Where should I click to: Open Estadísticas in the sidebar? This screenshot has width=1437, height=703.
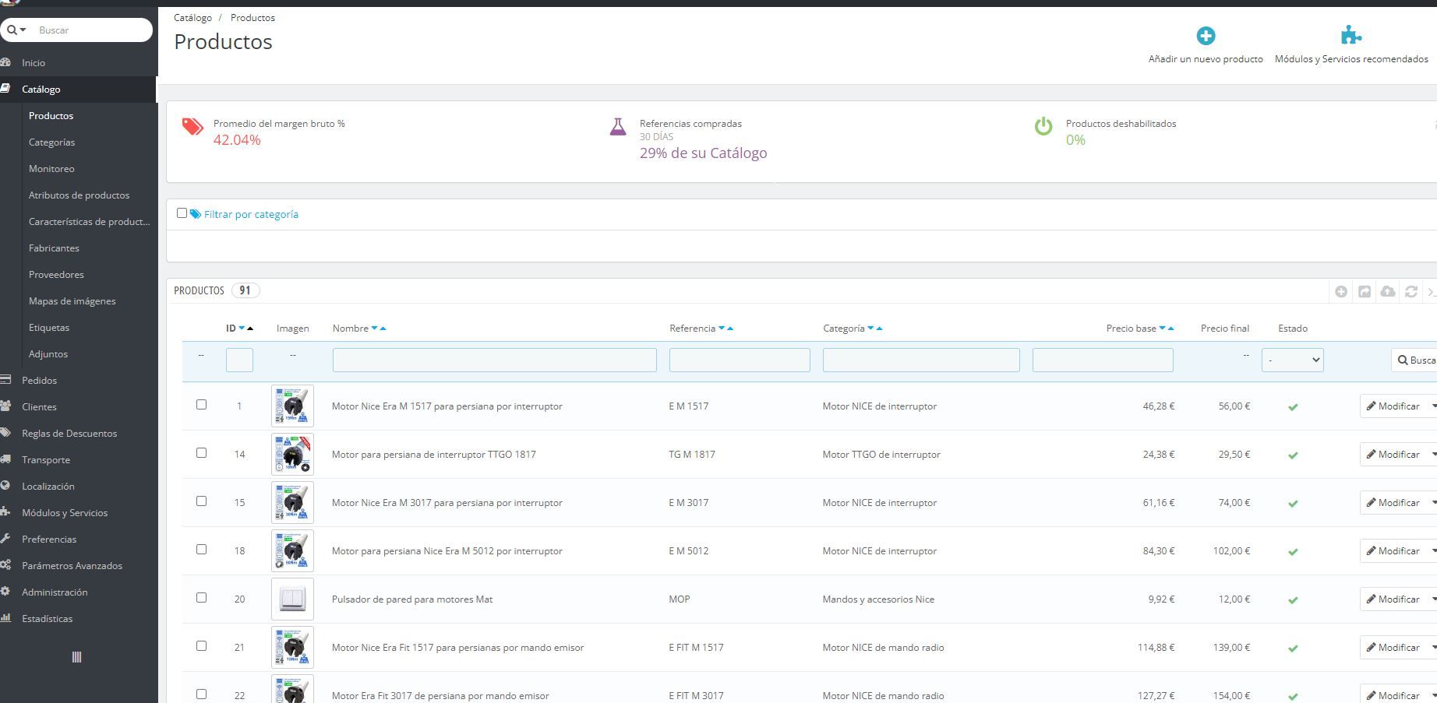[x=47, y=619]
